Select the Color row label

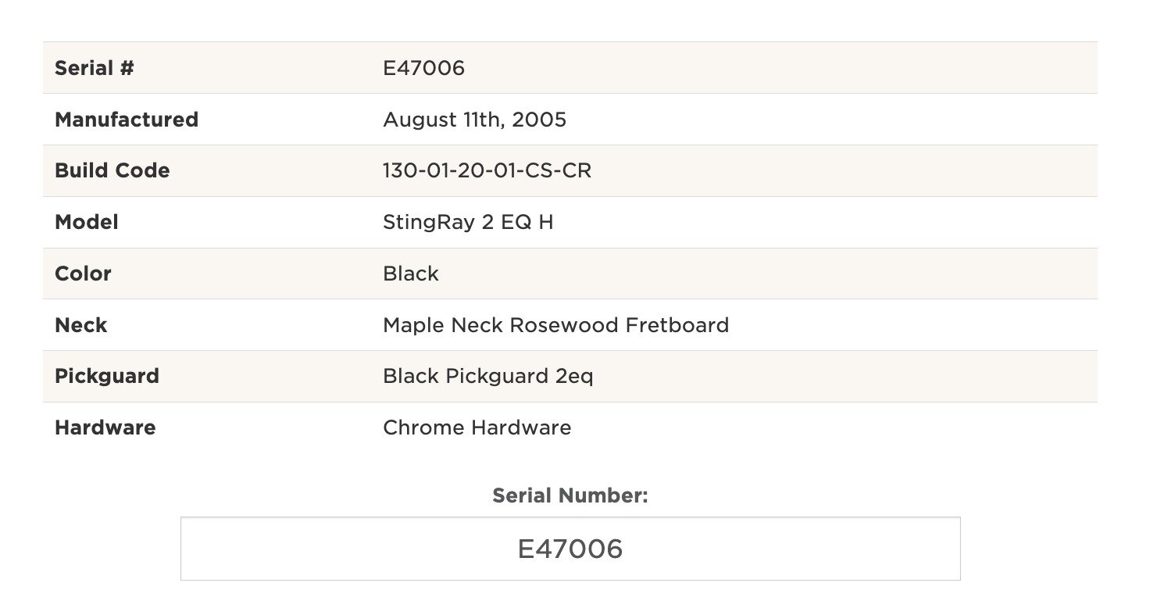[x=83, y=274]
